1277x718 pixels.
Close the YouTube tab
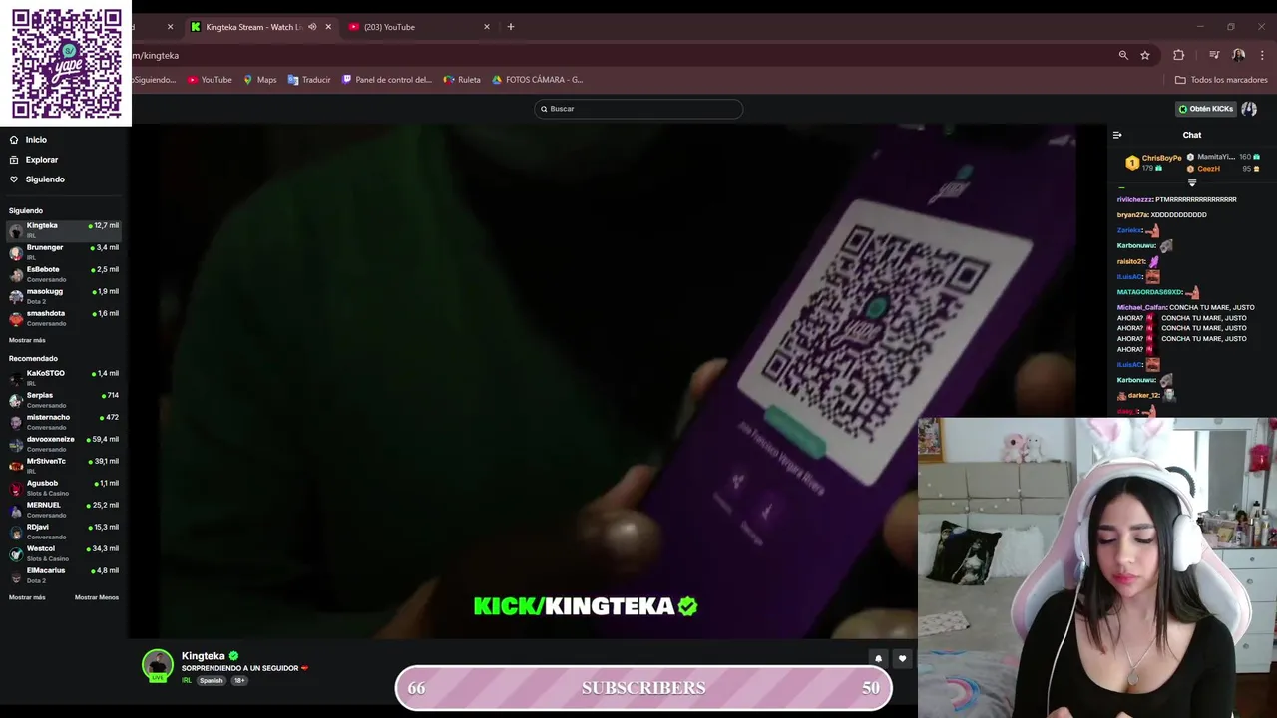487,27
